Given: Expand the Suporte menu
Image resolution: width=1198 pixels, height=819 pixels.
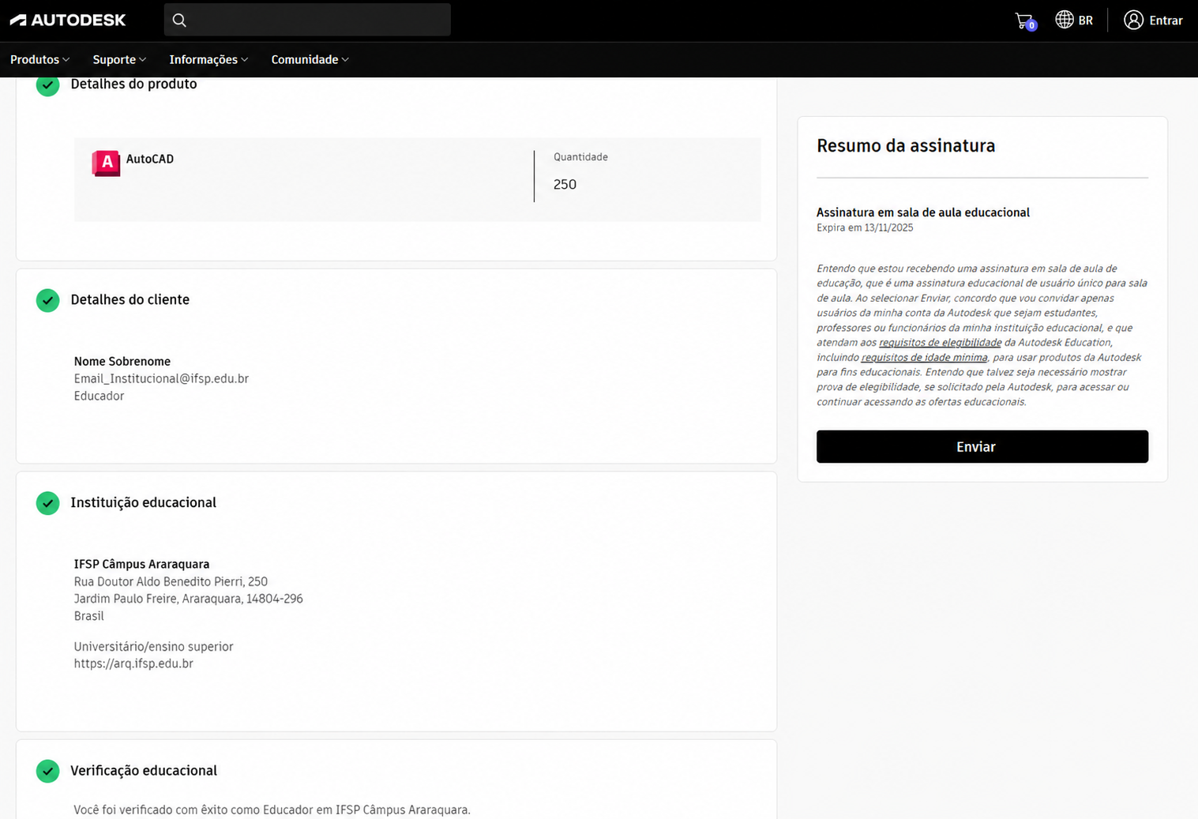Looking at the screenshot, I should [x=119, y=59].
